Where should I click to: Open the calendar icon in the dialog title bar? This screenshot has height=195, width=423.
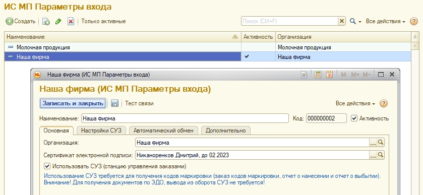click(329, 75)
